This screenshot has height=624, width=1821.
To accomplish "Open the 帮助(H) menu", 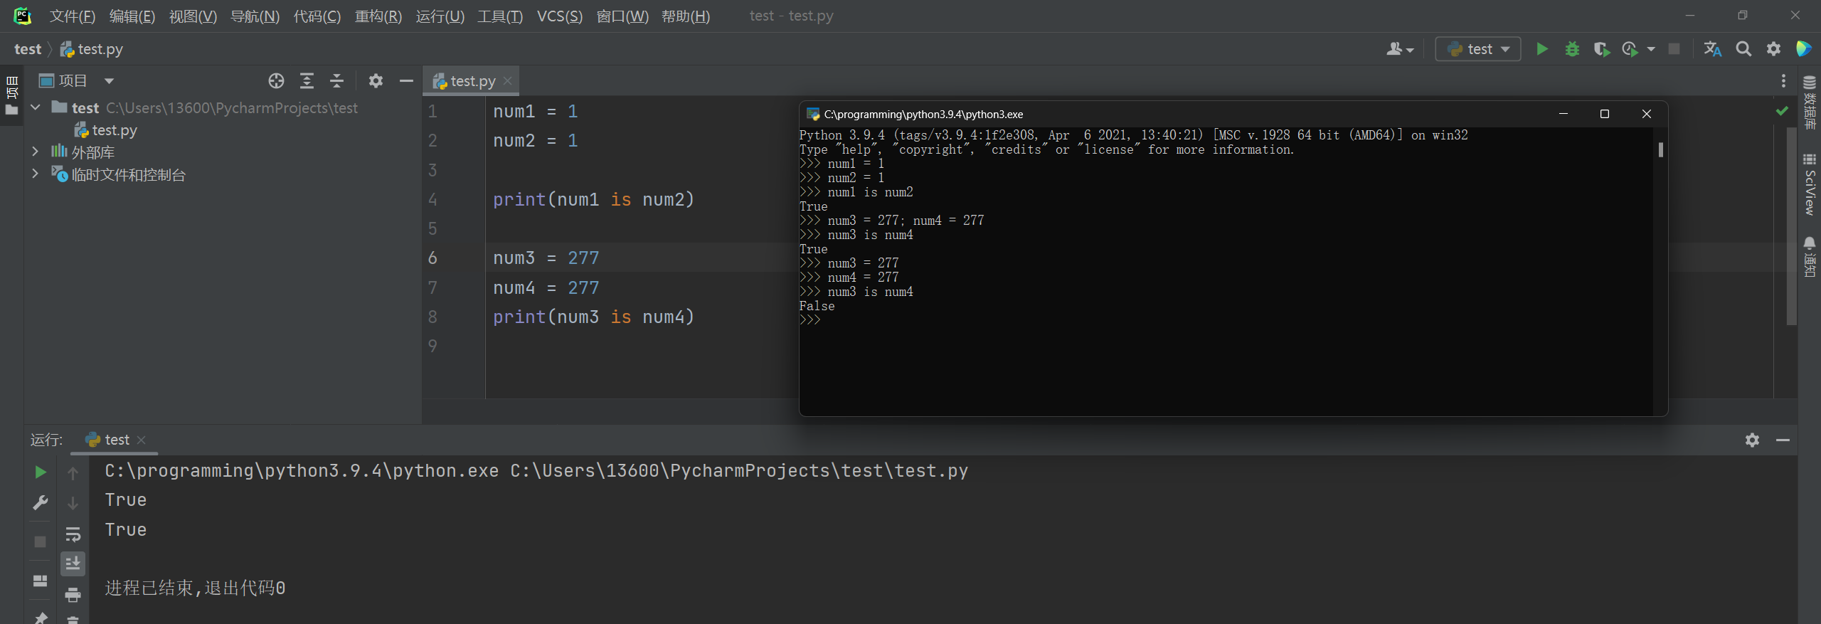I will point(686,16).
